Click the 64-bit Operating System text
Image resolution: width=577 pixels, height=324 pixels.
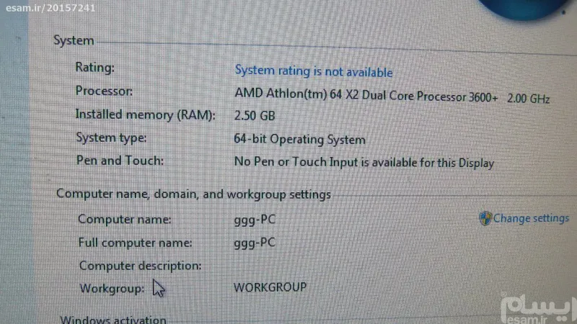click(x=299, y=140)
